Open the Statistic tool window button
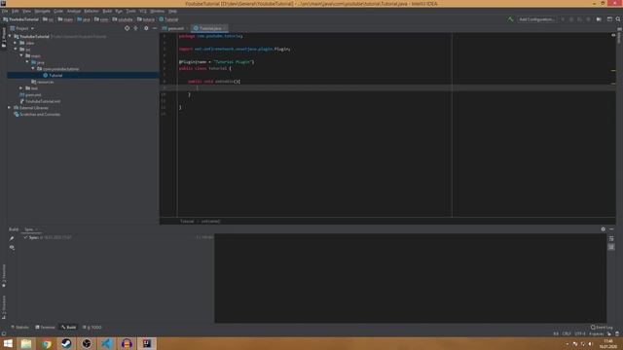This screenshot has width=623, height=350. 19,328
